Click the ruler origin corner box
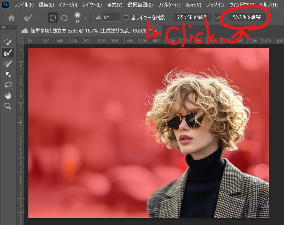Image resolution: width=284 pixels, height=225 pixels. coord(21,41)
